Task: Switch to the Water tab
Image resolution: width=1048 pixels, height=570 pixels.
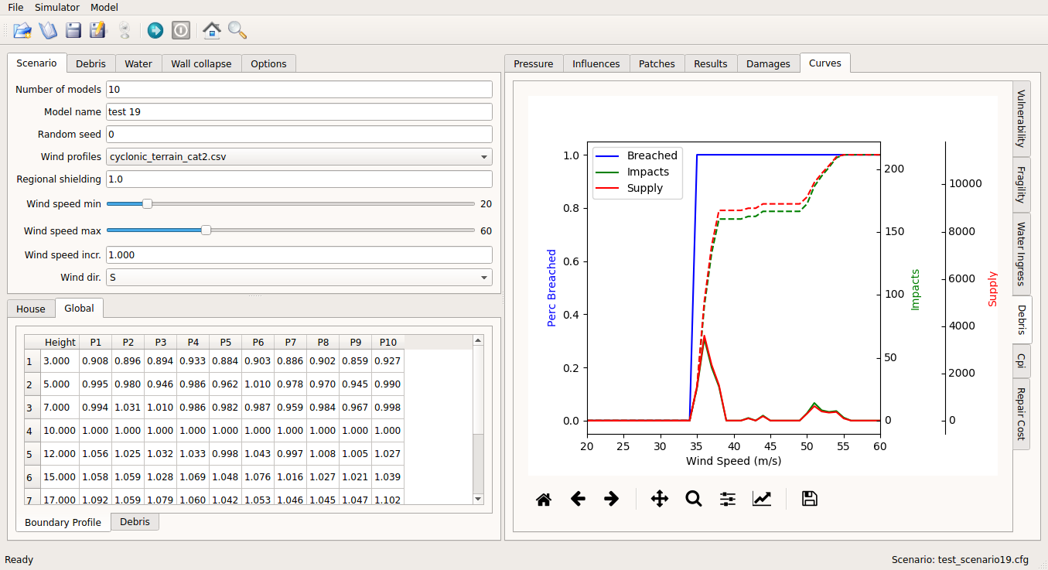Action: click(138, 63)
